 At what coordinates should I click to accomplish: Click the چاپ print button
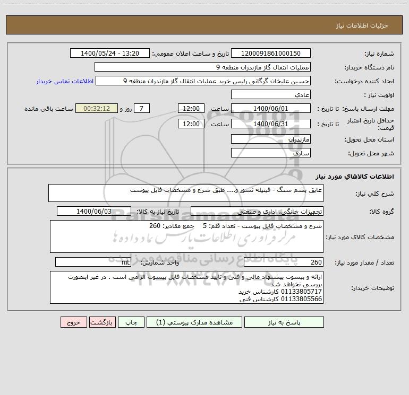[131, 322]
